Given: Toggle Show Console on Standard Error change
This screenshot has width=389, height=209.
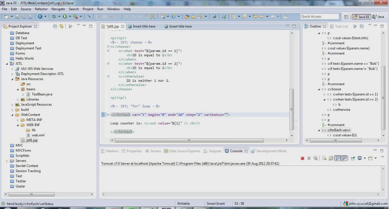Looking at the screenshot, I should pos(344,158).
